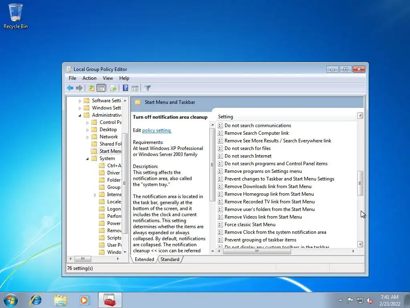Open Windows Media Player from taskbar
Image resolution: width=410 pixels, height=308 pixels.
click(x=85, y=300)
